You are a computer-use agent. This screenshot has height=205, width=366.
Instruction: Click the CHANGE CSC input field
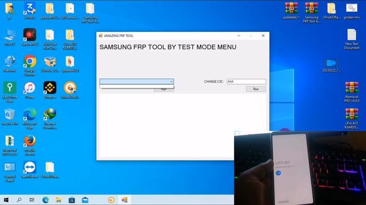246,81
